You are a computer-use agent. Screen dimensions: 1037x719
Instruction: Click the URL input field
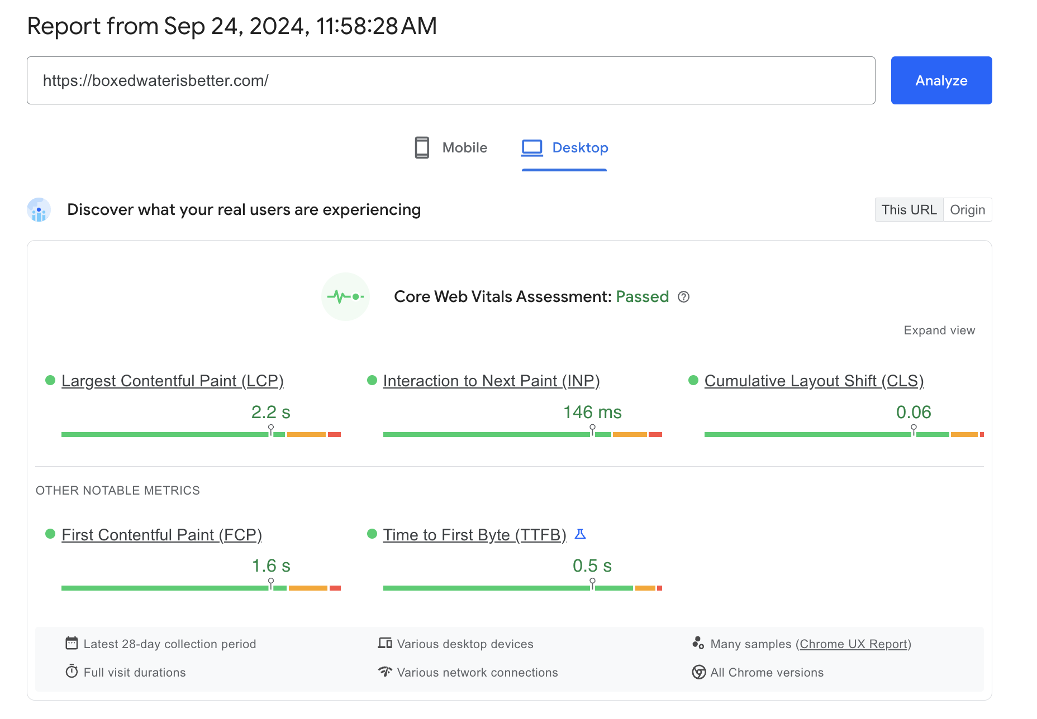(450, 80)
